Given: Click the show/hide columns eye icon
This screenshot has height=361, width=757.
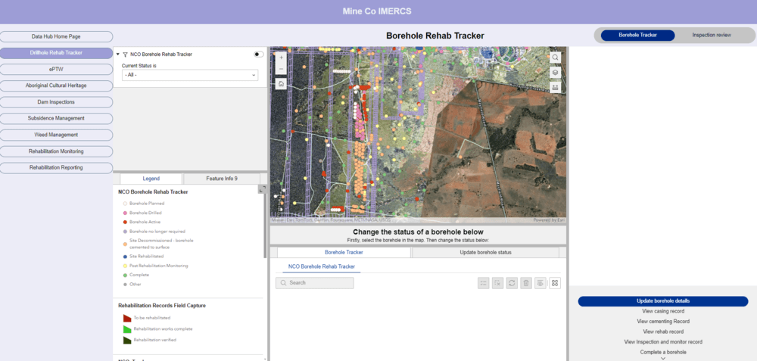Looking at the screenshot, I should pyautogui.click(x=540, y=283).
